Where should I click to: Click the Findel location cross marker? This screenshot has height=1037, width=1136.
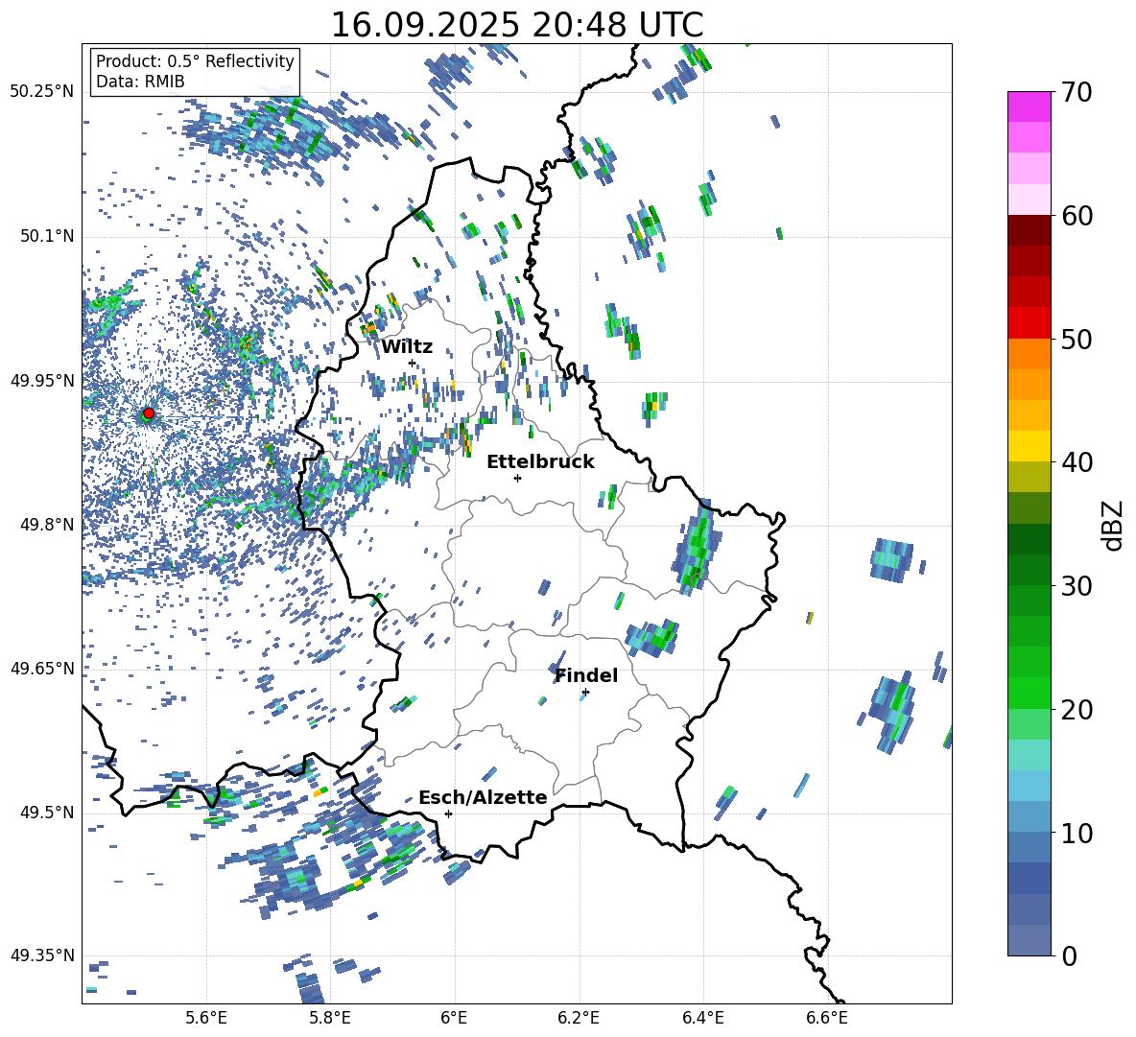585,693
